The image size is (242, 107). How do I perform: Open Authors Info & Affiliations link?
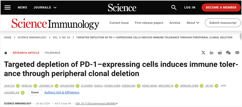point(62,93)
